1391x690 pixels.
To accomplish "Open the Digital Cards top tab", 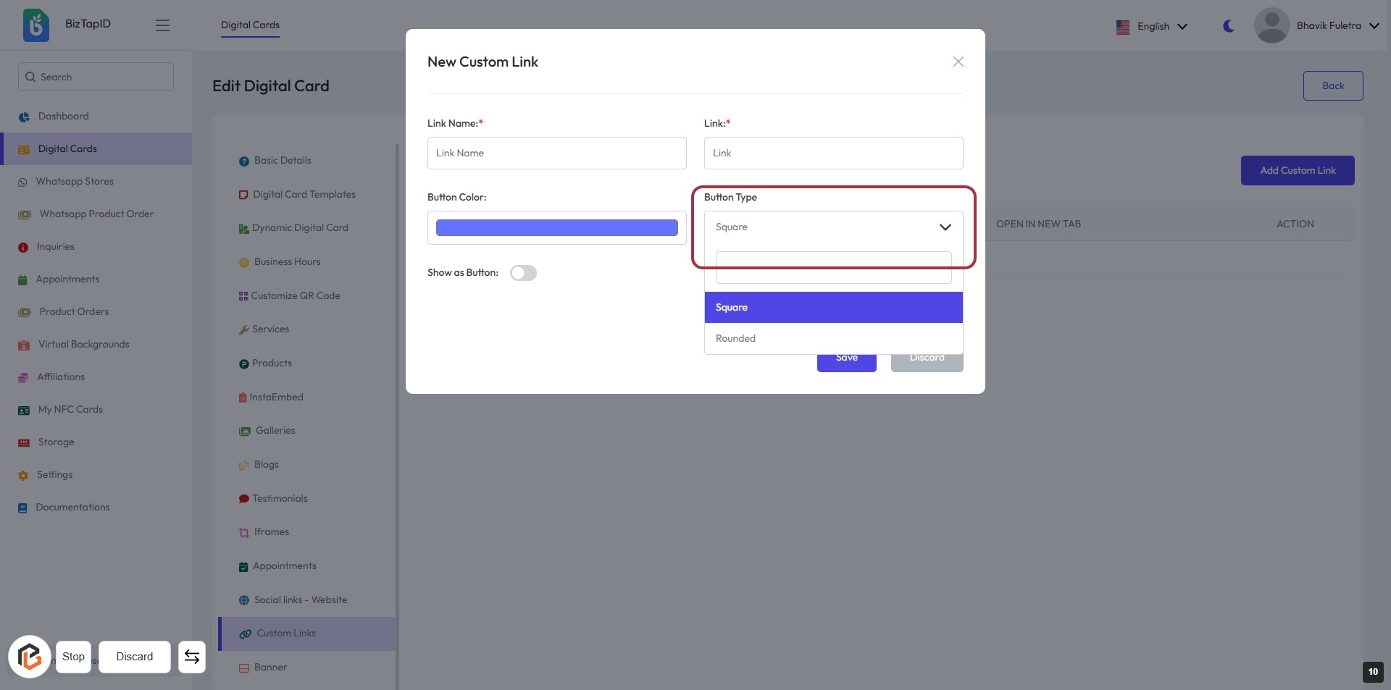I will tap(250, 25).
